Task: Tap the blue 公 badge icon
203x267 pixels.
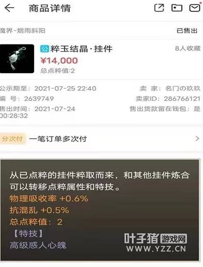Action: [45, 49]
